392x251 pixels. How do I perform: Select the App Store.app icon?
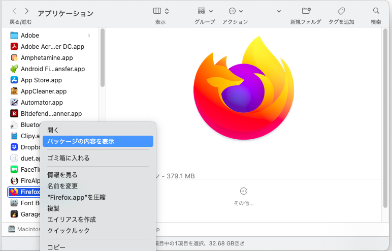tap(14, 80)
